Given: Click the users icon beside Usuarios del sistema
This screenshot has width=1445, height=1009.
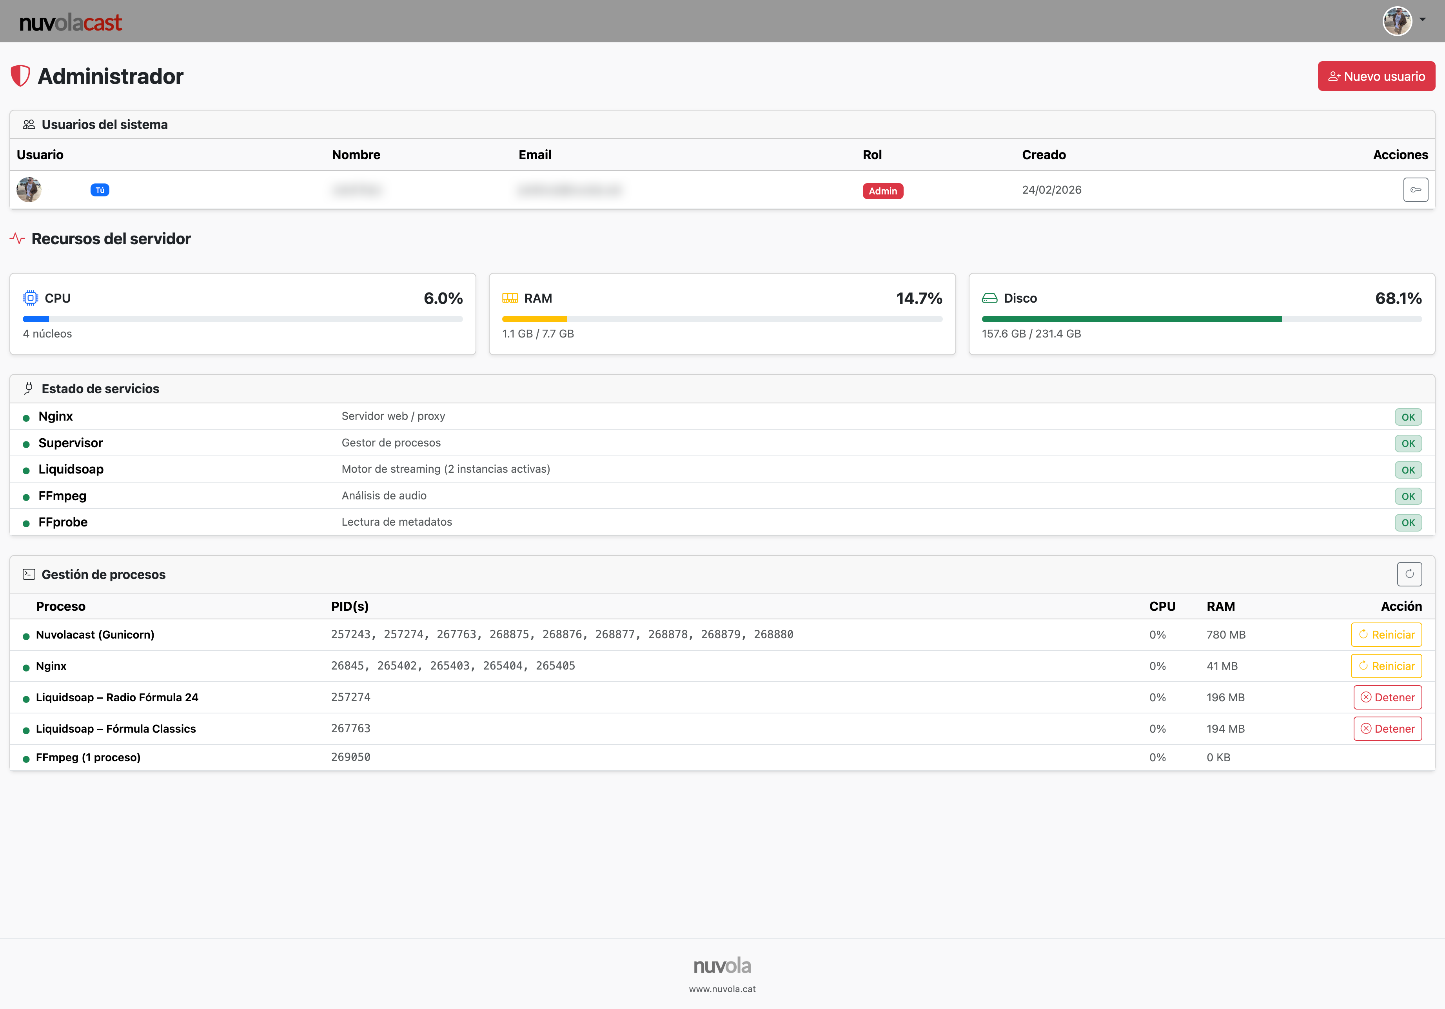Looking at the screenshot, I should click(x=29, y=124).
